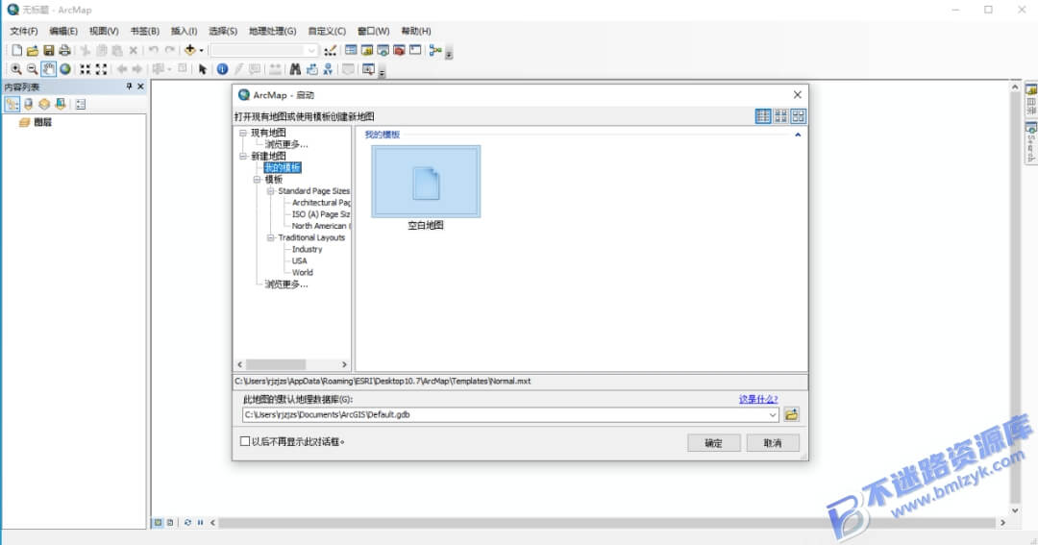Select the World template tree item
The width and height of the screenshot is (1038, 545).
pos(303,272)
